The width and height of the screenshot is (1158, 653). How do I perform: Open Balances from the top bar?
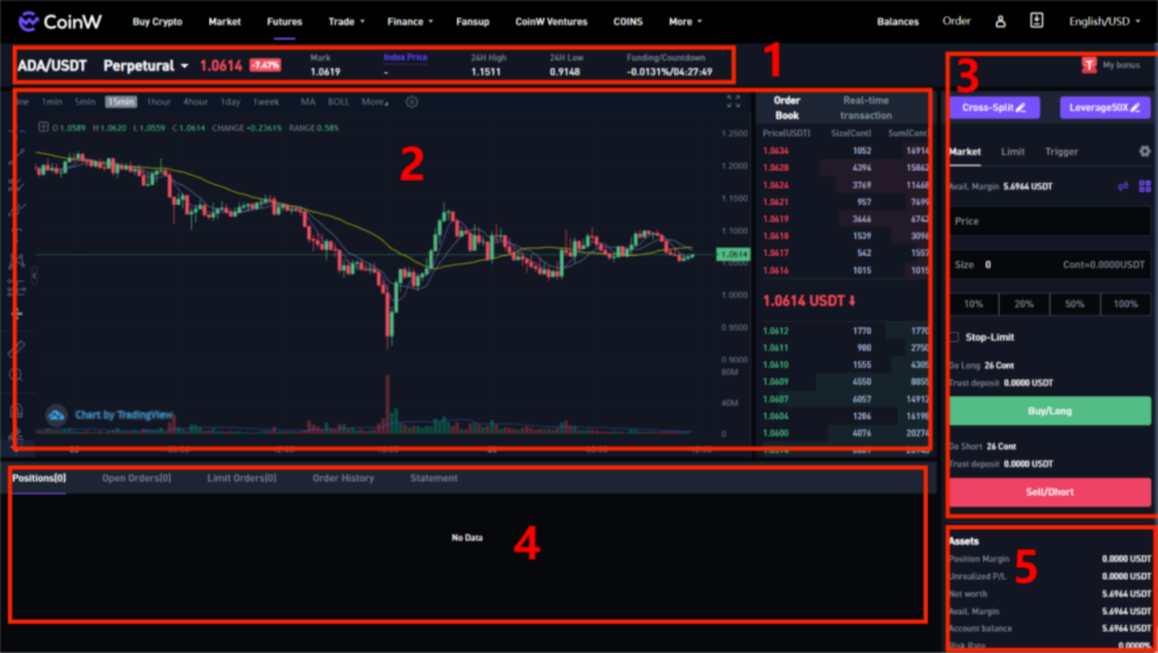[x=897, y=22]
